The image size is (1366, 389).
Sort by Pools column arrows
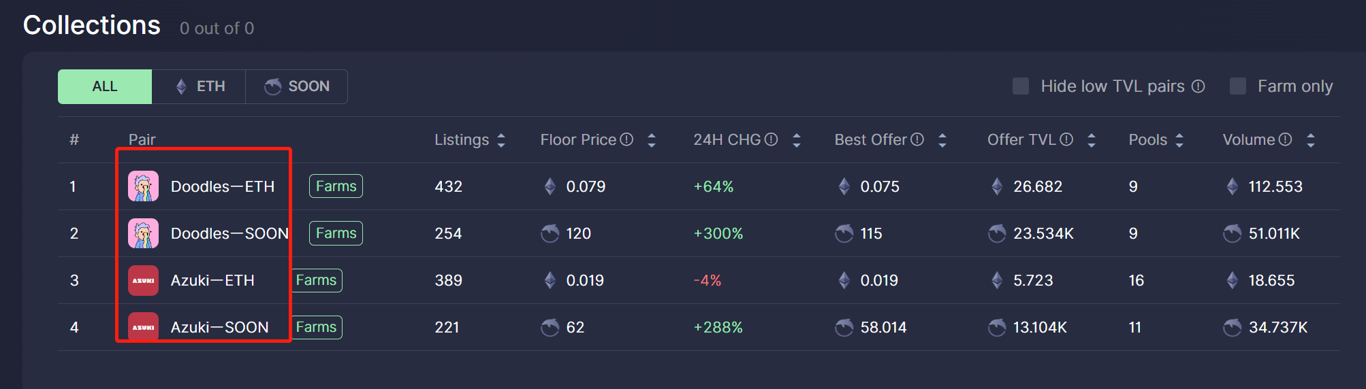pyautogui.click(x=1179, y=140)
